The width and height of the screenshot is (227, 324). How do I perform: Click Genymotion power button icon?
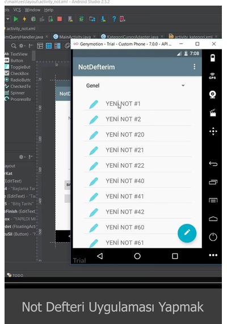pyautogui.click(x=213, y=237)
